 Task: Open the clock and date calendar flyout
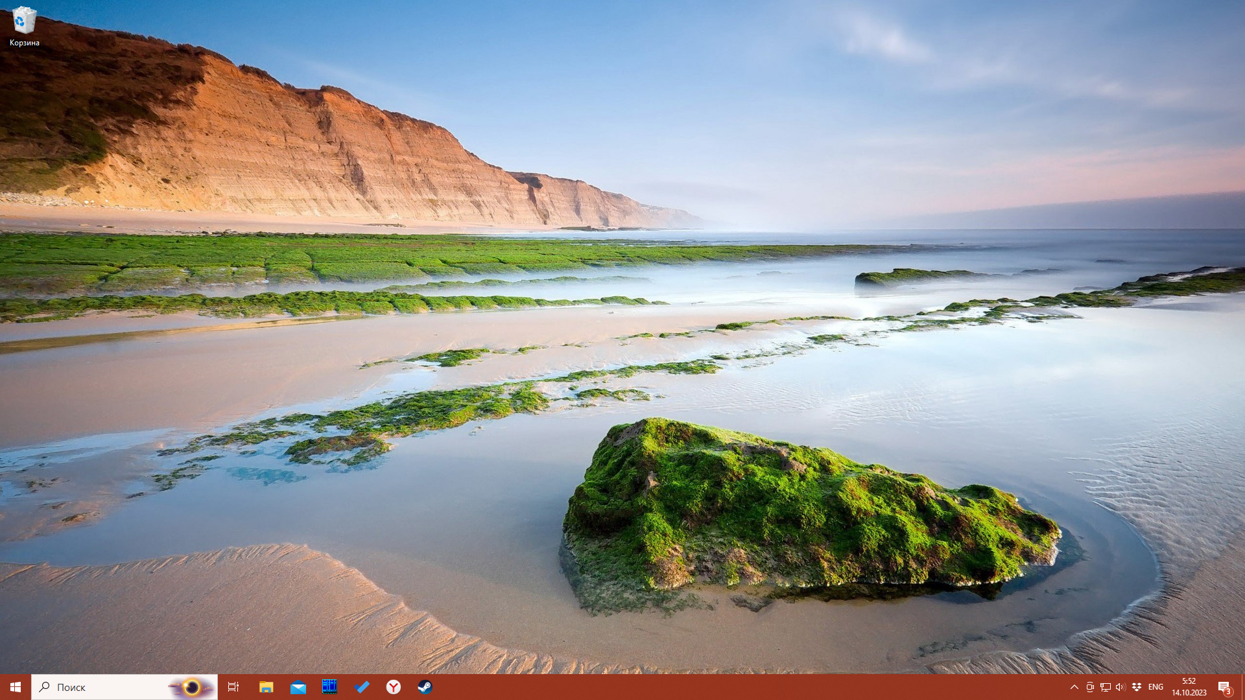pos(1189,687)
